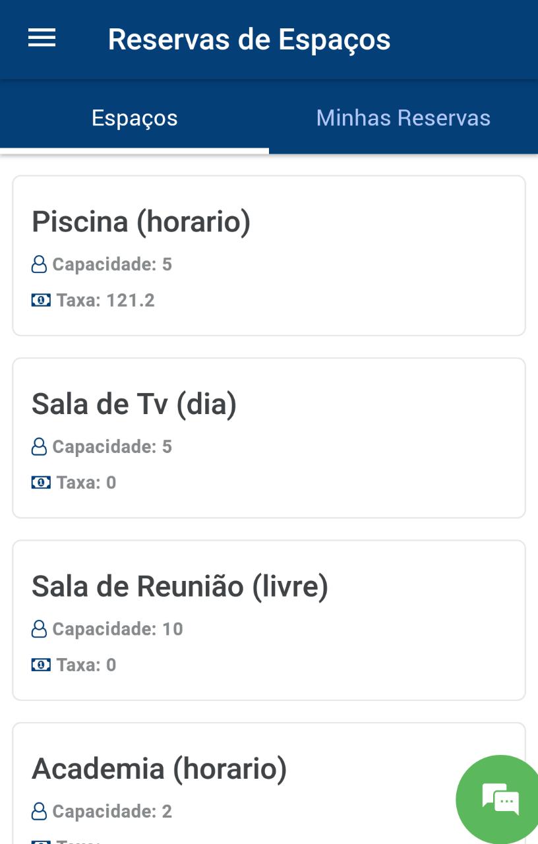Open the hamburger navigation menu
The width and height of the screenshot is (538, 844).
(42, 38)
